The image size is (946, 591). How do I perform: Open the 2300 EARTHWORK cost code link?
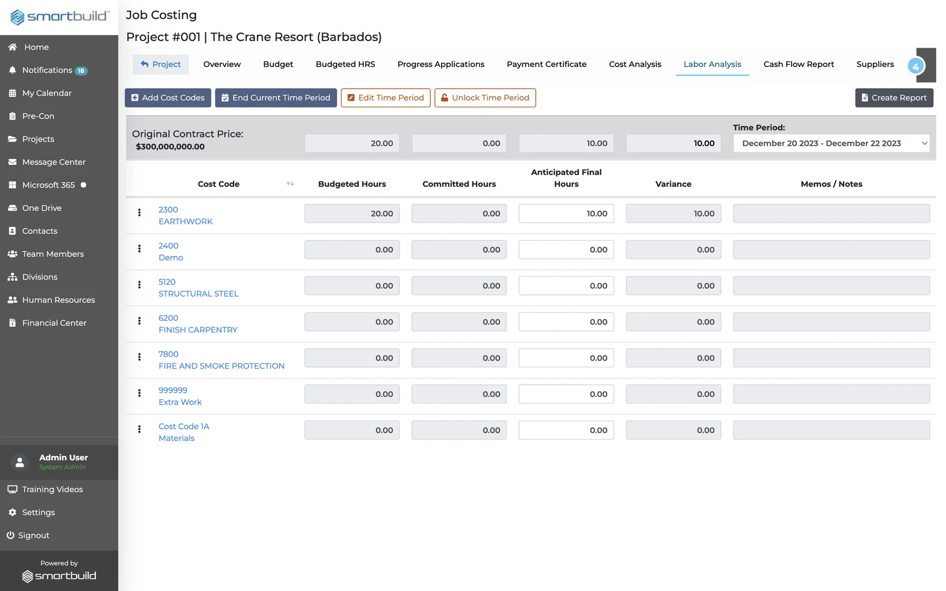(185, 215)
